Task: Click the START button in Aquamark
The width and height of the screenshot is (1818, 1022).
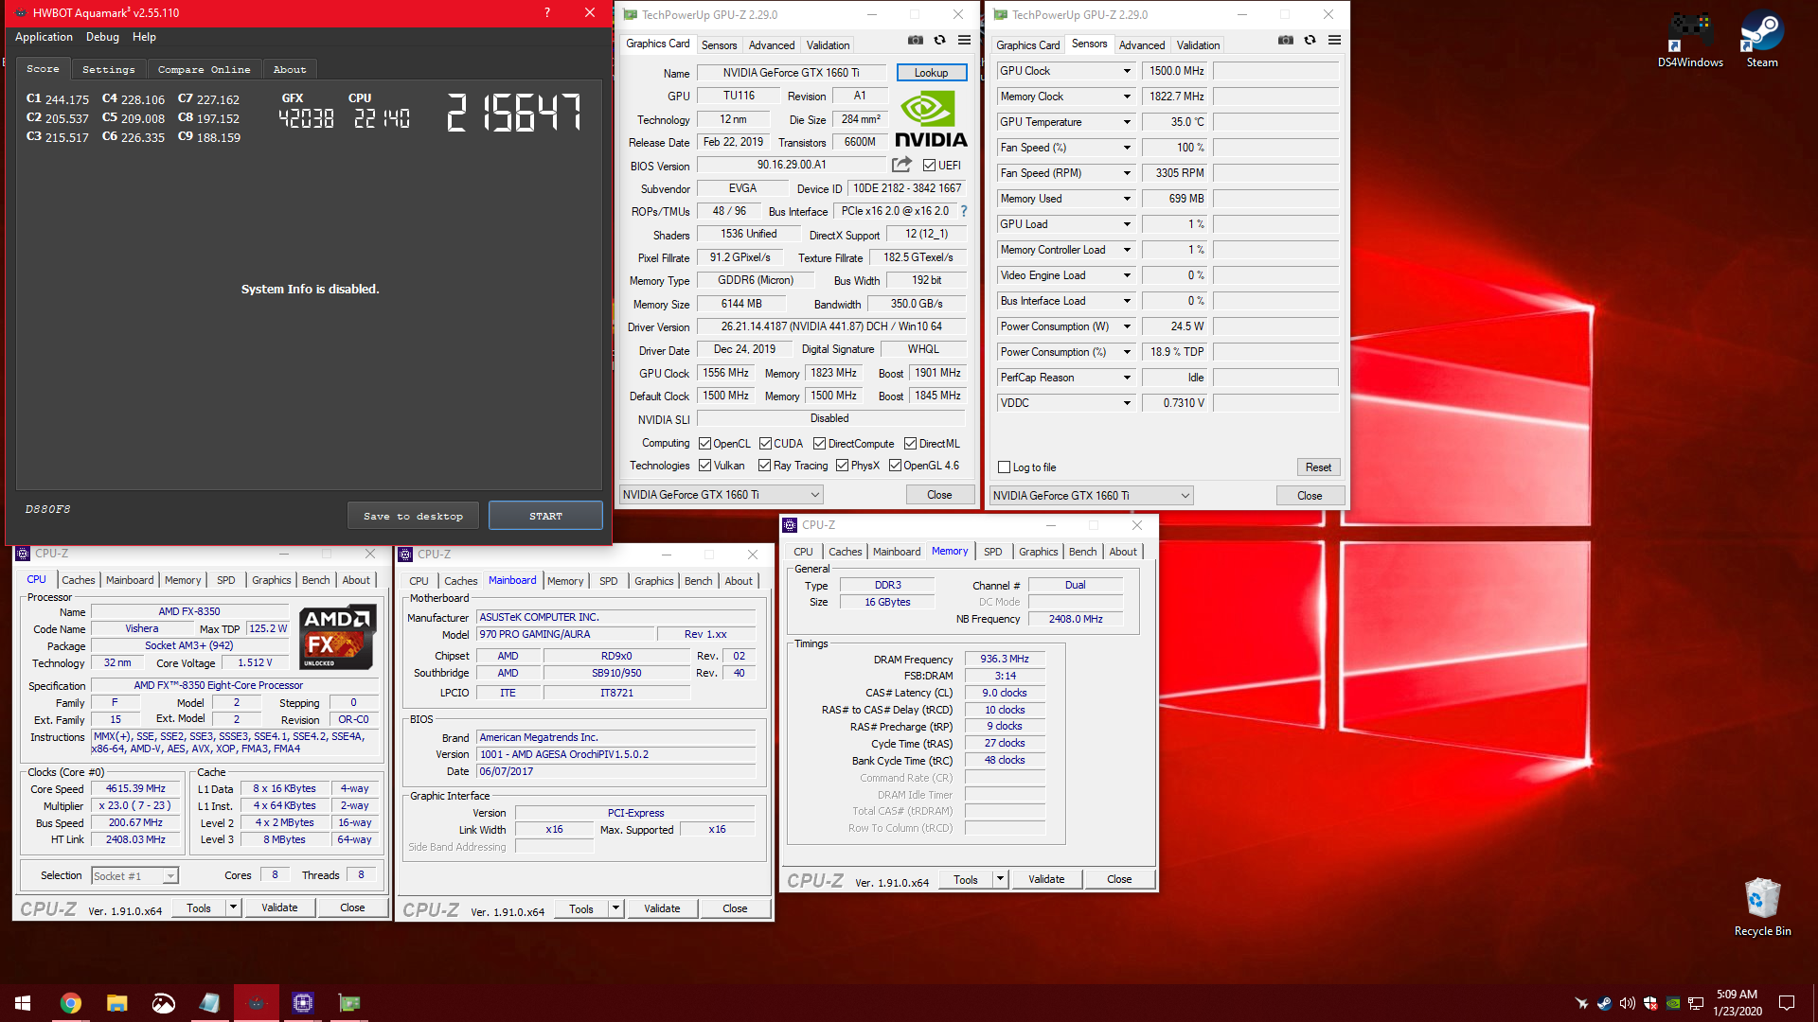Action: (x=545, y=516)
